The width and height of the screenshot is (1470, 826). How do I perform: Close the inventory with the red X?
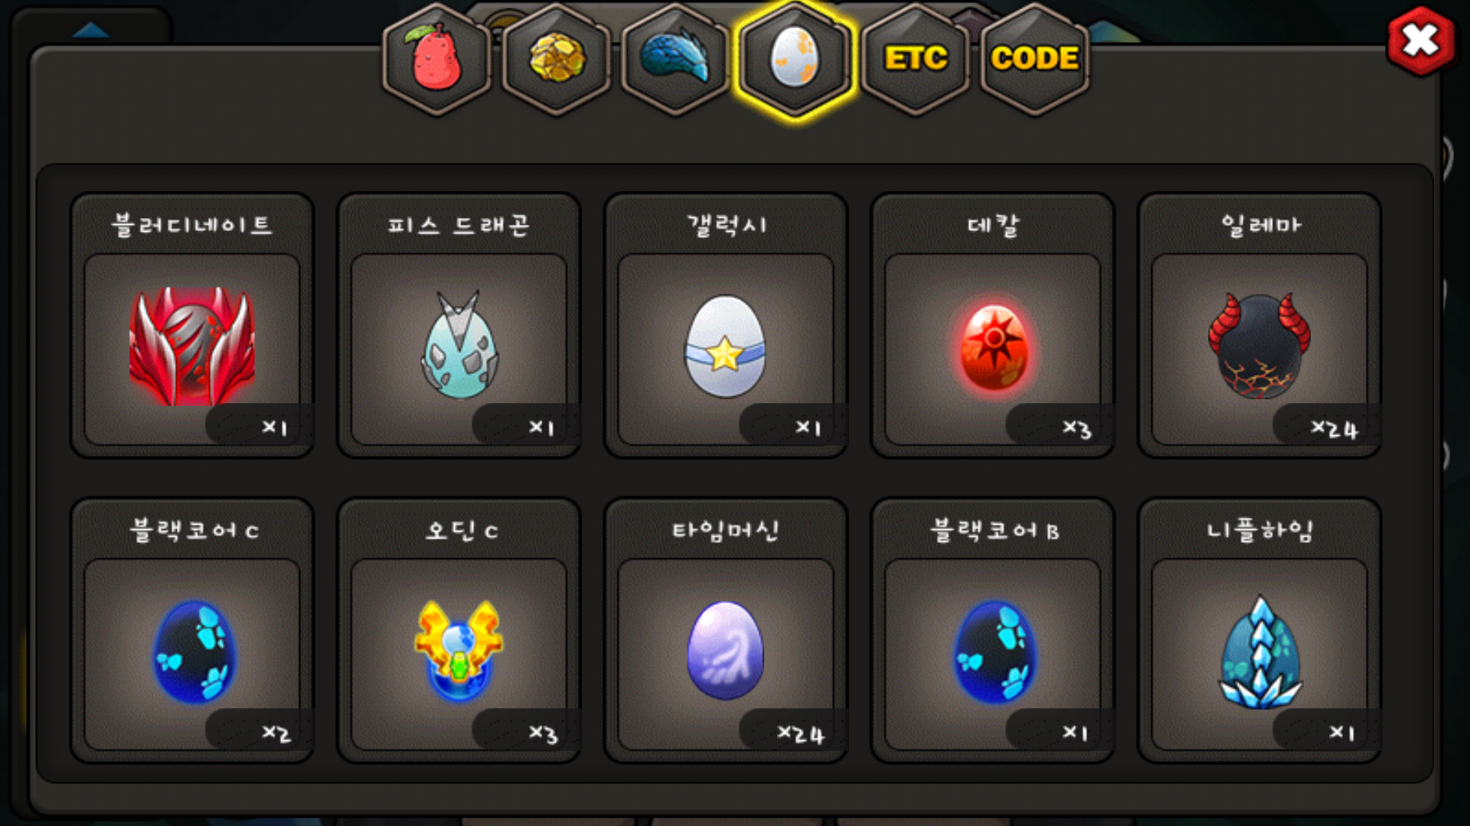pos(1421,41)
